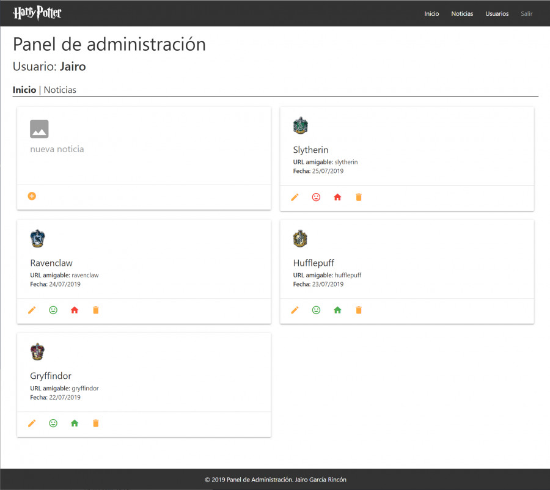
Task: Toggle the Ravenclaw red home icon
Action: [x=75, y=310]
